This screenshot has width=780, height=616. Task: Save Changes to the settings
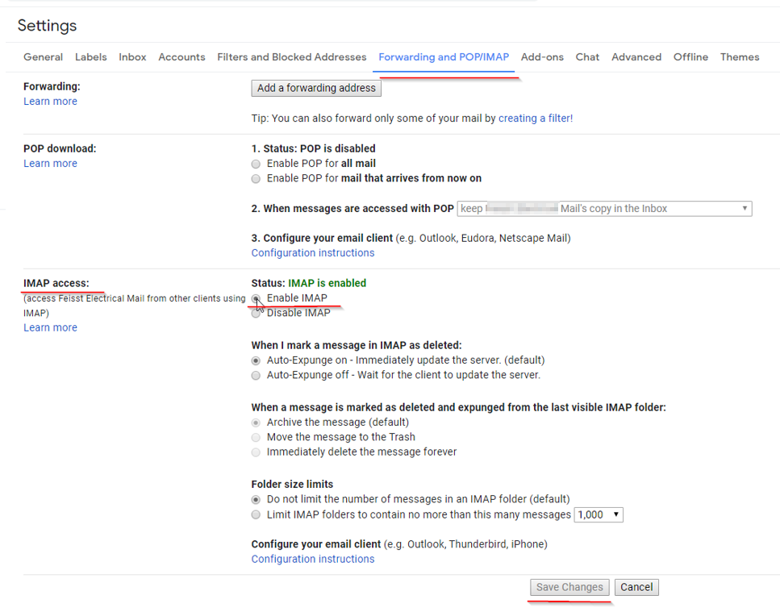[x=569, y=587]
